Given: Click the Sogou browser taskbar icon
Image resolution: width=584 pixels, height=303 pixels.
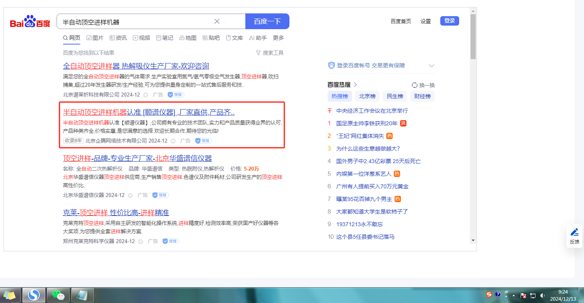Looking at the screenshot, I should [34, 295].
